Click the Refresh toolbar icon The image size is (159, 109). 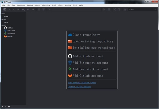click(49, 10)
